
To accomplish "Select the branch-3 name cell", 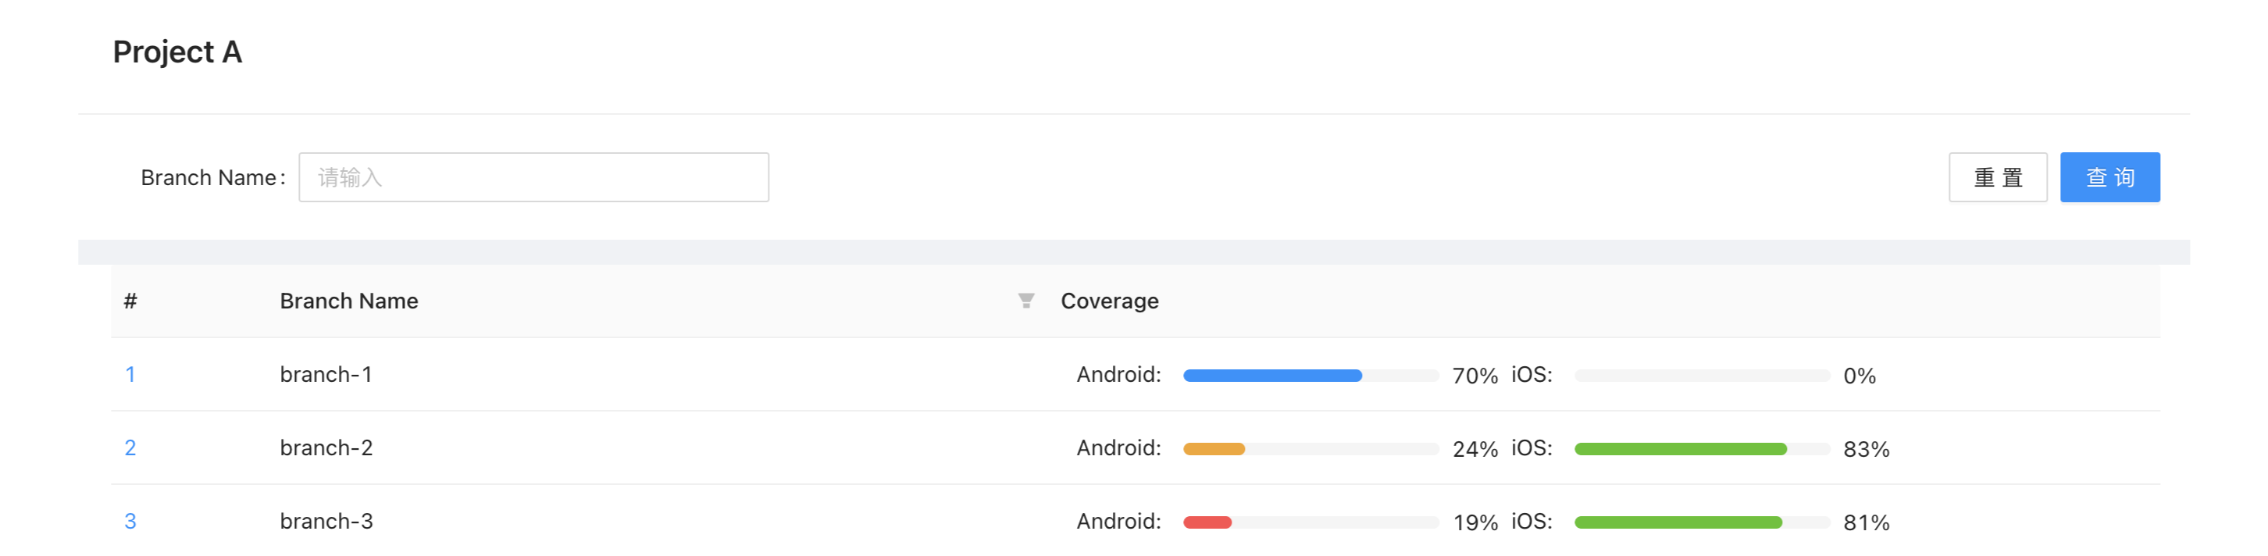I will (326, 521).
